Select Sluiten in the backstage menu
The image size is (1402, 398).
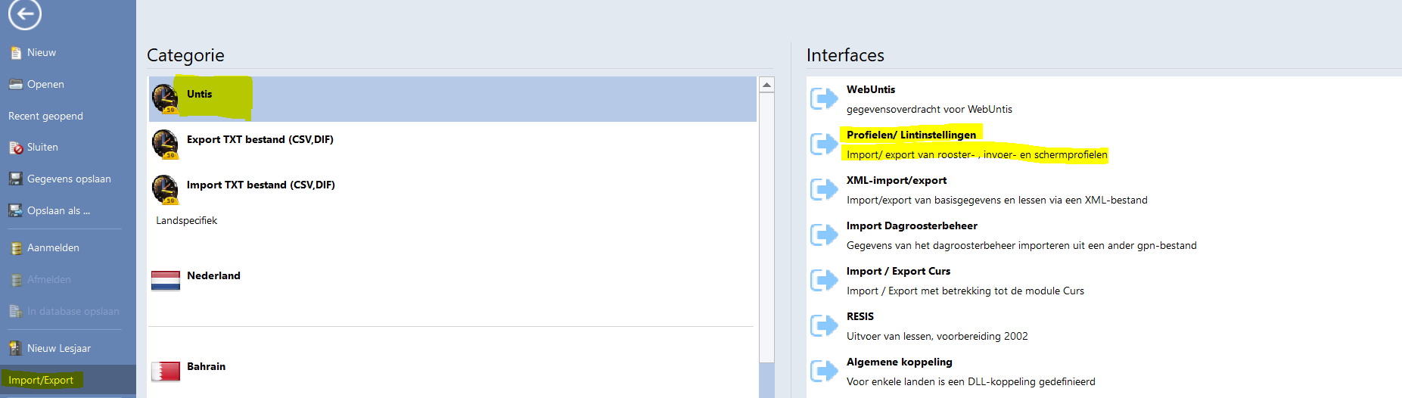tap(42, 148)
